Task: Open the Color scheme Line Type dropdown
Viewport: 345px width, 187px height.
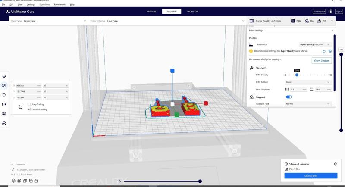Action: (167, 21)
